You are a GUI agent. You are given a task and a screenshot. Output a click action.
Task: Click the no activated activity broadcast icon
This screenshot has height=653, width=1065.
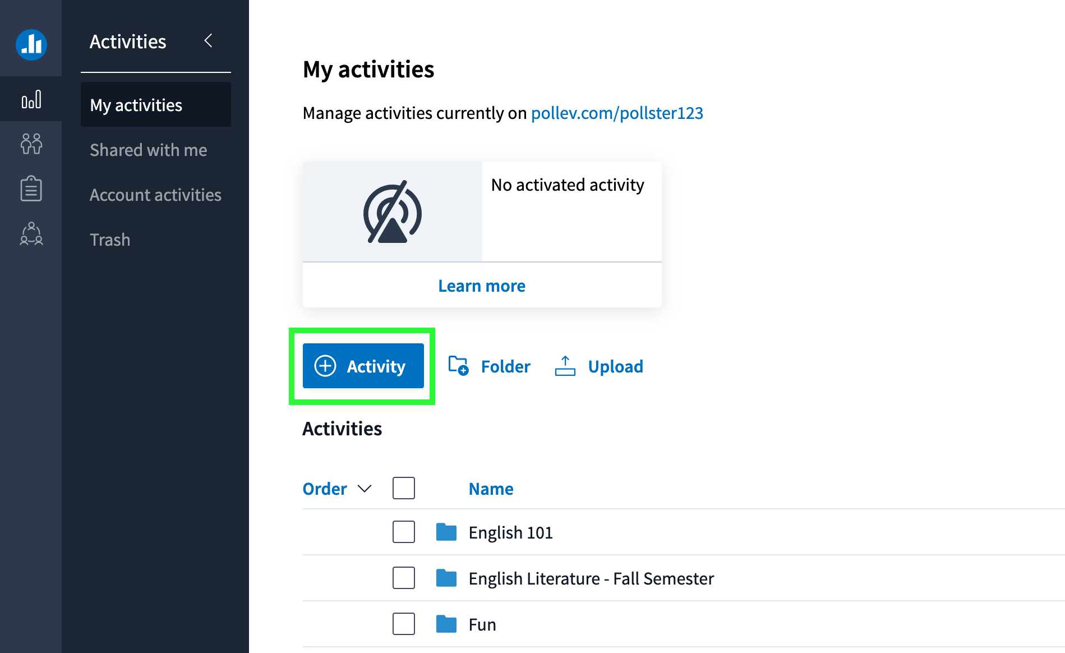coord(392,212)
